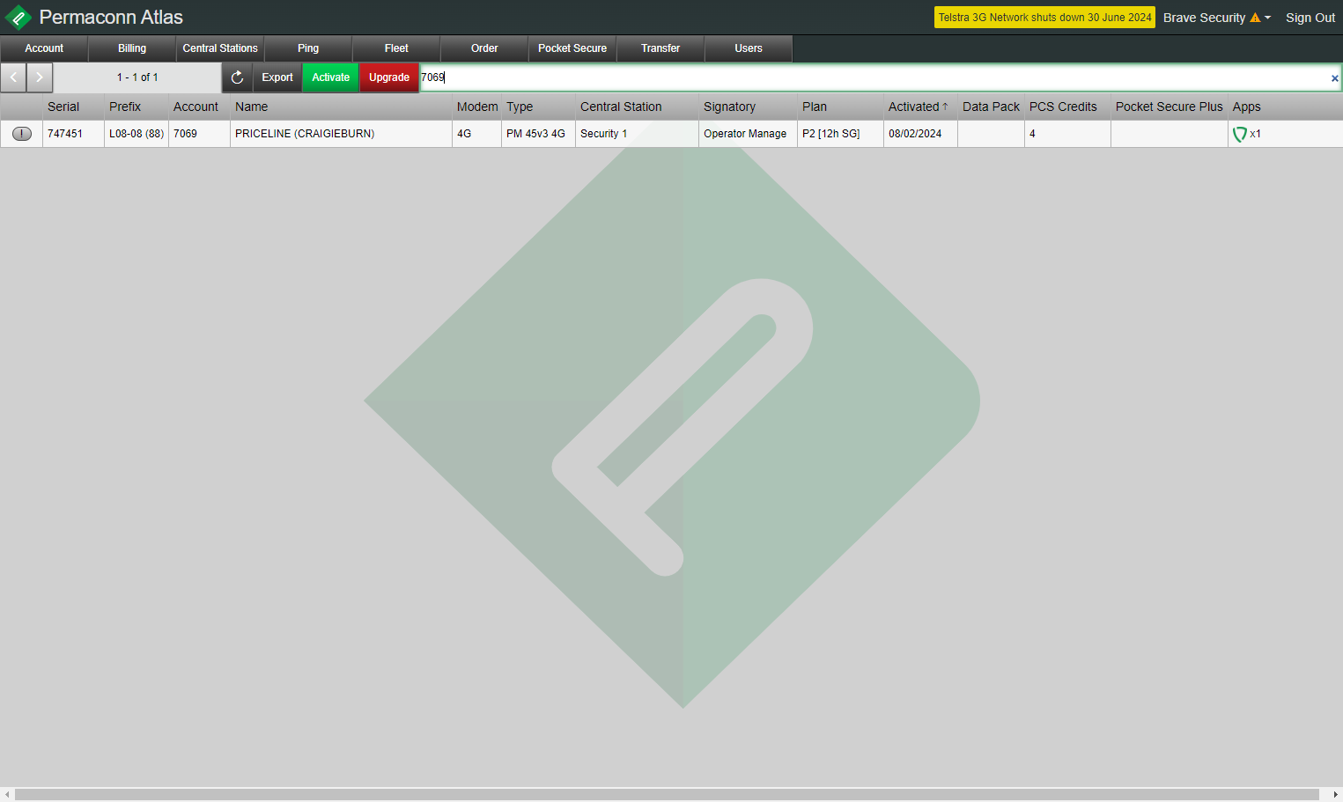The image size is (1343, 802).
Task: Open the Telstra 3G shutdown notice
Action: pos(1044,18)
